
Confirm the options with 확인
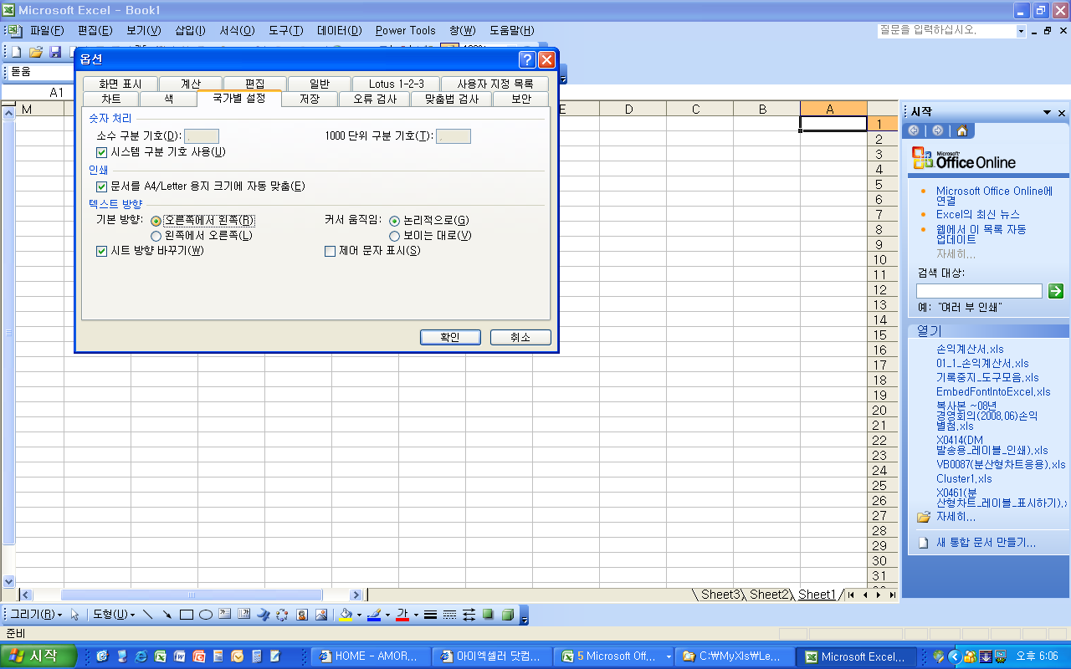[x=450, y=337]
